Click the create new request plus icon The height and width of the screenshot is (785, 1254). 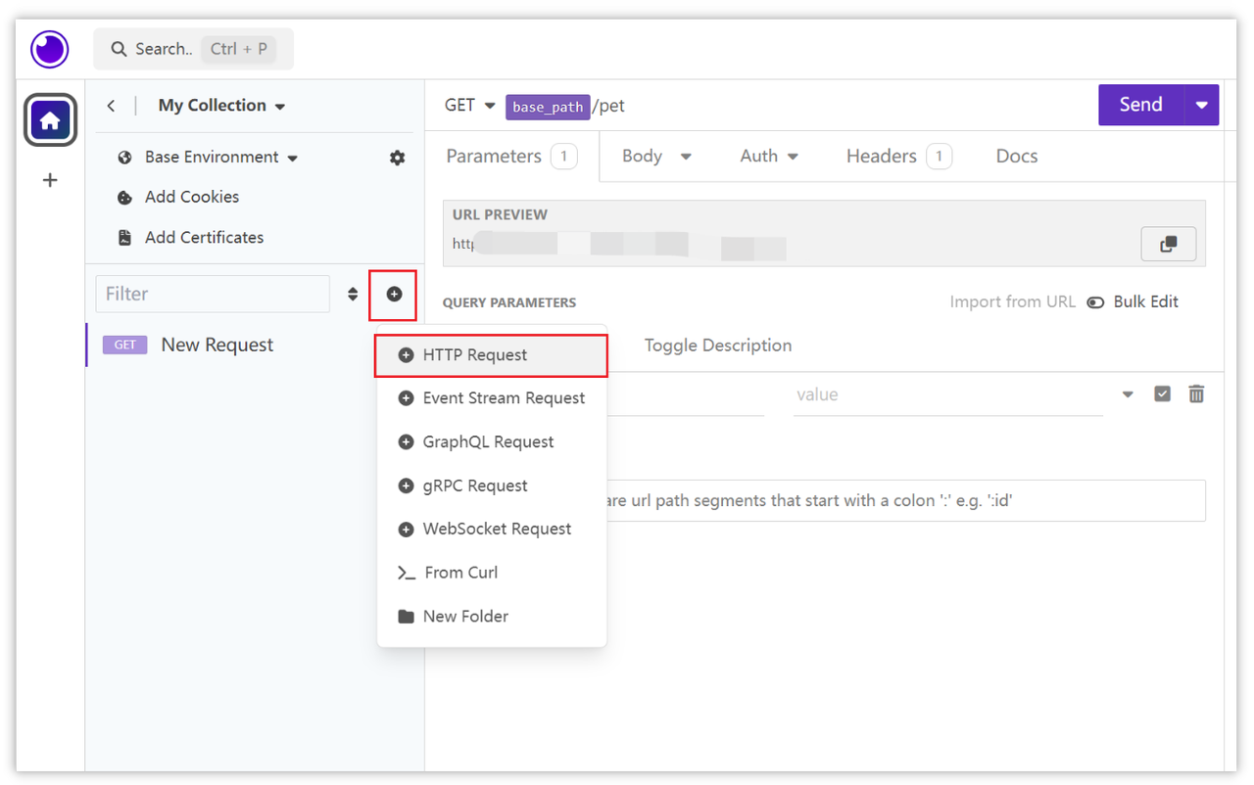(x=394, y=294)
